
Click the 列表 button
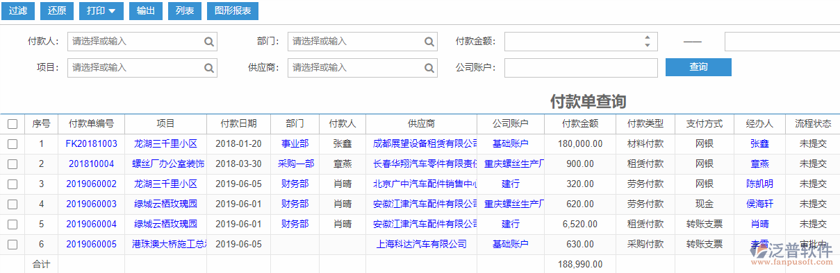pos(185,11)
